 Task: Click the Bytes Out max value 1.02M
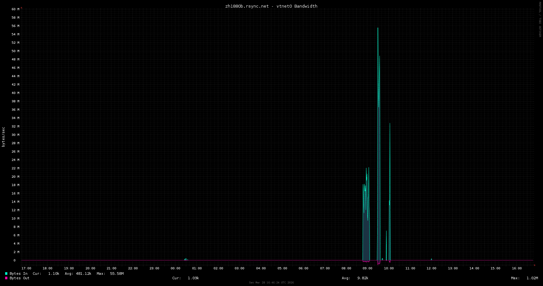532,278
